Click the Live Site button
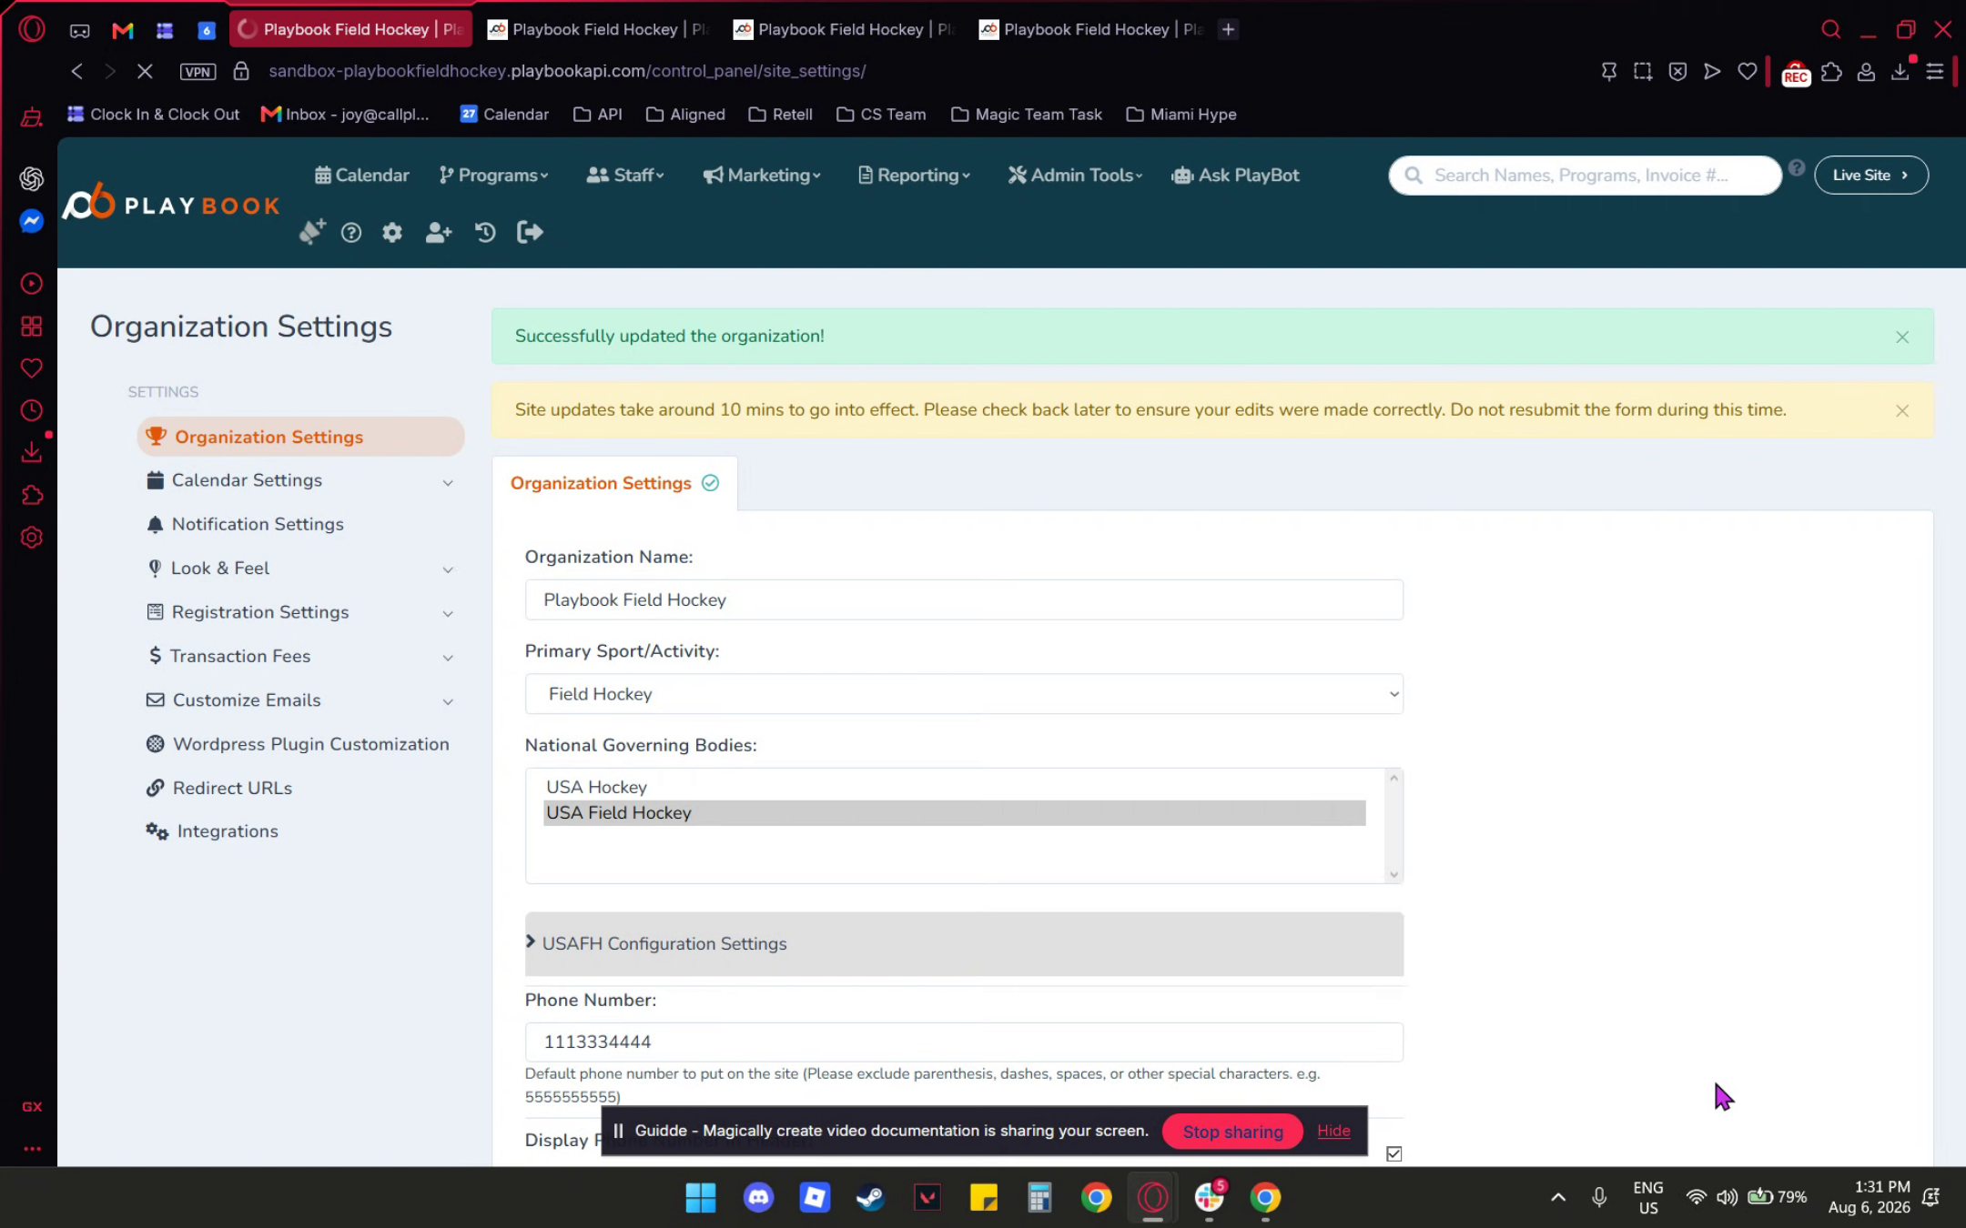This screenshot has width=1966, height=1228. (x=1870, y=176)
